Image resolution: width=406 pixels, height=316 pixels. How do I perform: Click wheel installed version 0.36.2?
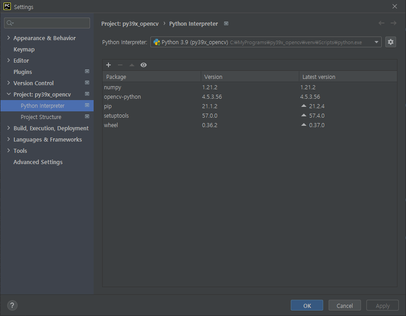pos(209,125)
